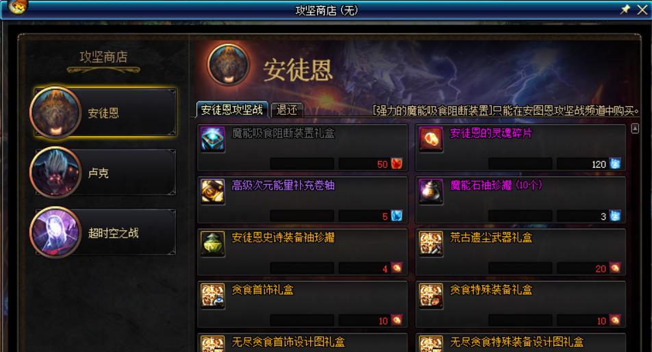Click the 贪食特殊装备礼盒 icon
Screen dimensions: 652x352
(431, 297)
